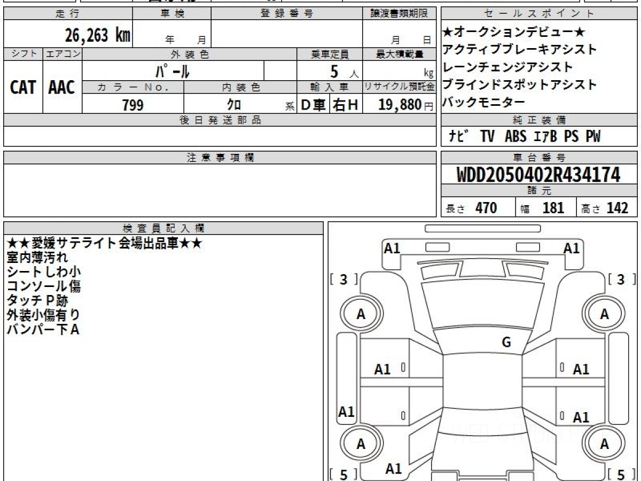Click the ★オークションデビュー★ line
The width and height of the screenshot is (641, 481).
click(514, 32)
